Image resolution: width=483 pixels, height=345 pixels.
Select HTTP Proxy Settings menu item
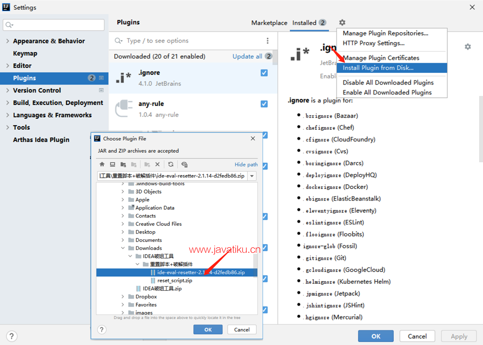(x=392, y=43)
